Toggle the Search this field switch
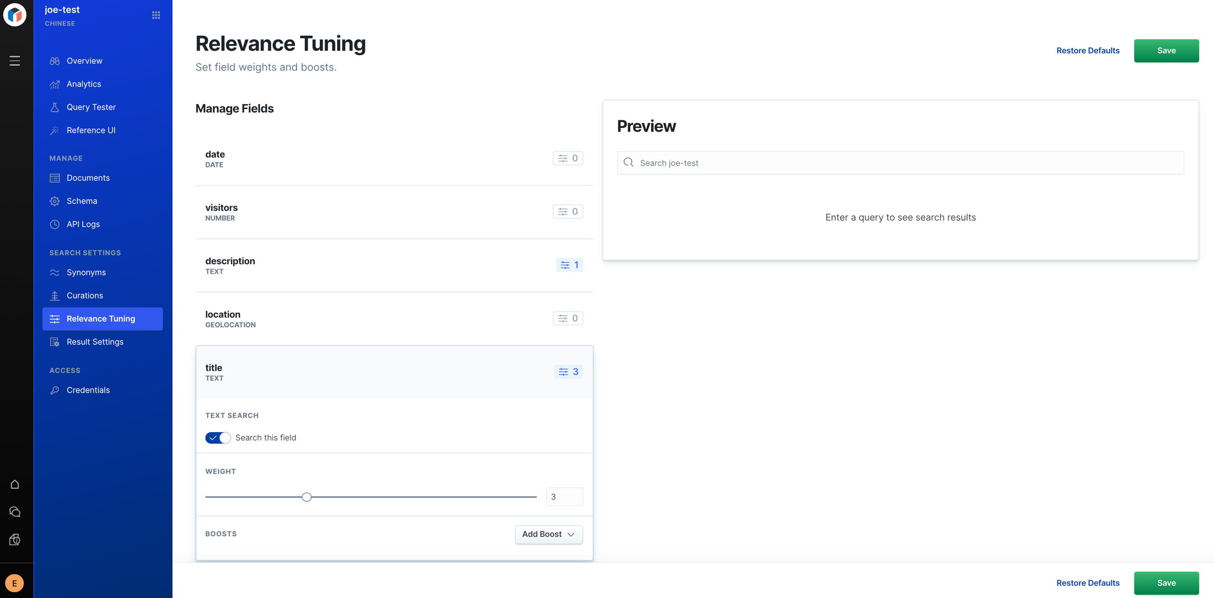 point(218,438)
